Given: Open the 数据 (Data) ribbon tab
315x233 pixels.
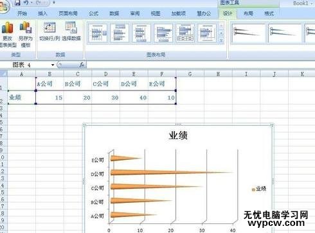Looking at the screenshot, I should (x=114, y=13).
